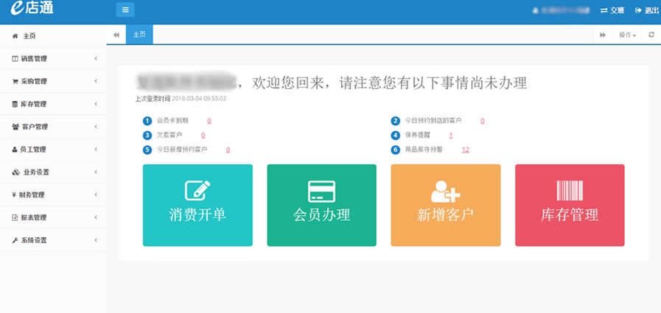The image size is (661, 313).
Task: Open the 财务管理 menu item
Action: tap(53, 195)
